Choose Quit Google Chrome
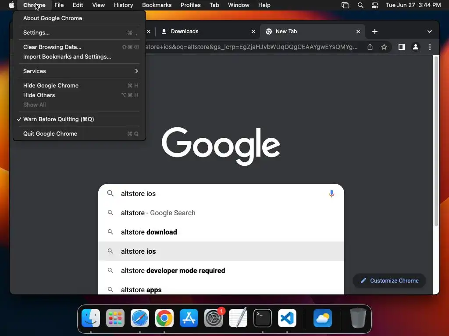449x336 pixels. [79, 133]
